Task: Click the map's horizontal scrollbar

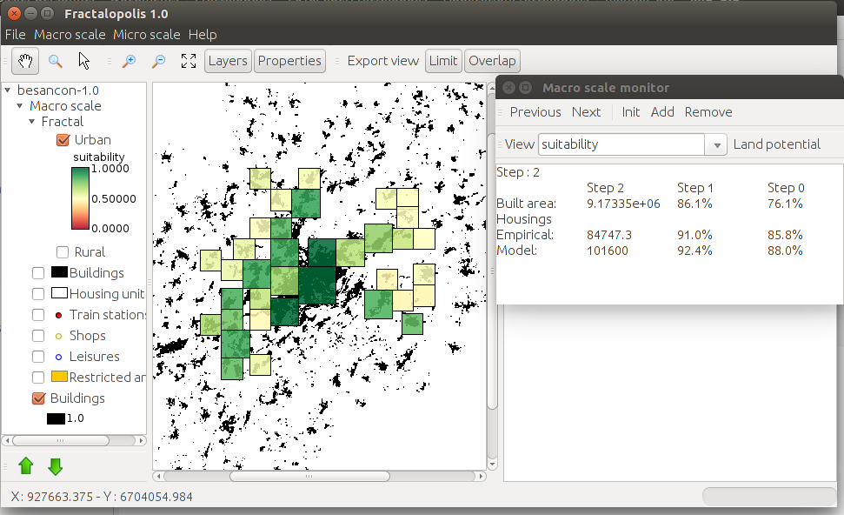Action: coord(309,476)
